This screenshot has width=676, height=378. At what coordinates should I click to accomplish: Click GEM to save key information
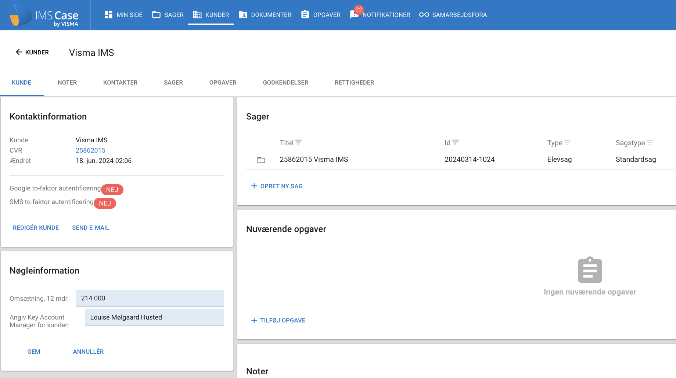coord(34,352)
